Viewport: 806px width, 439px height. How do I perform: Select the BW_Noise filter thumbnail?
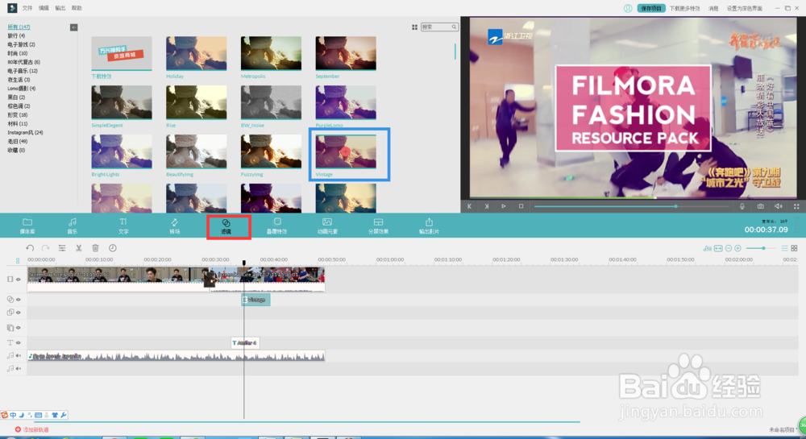pyautogui.click(x=271, y=102)
